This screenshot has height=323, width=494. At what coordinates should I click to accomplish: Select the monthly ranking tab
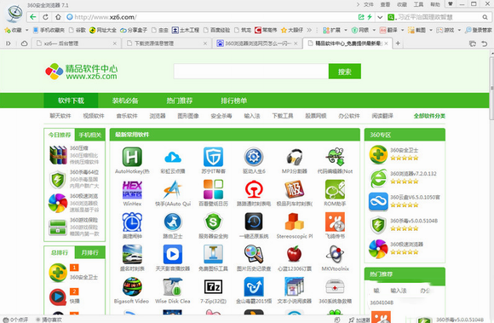89,252
